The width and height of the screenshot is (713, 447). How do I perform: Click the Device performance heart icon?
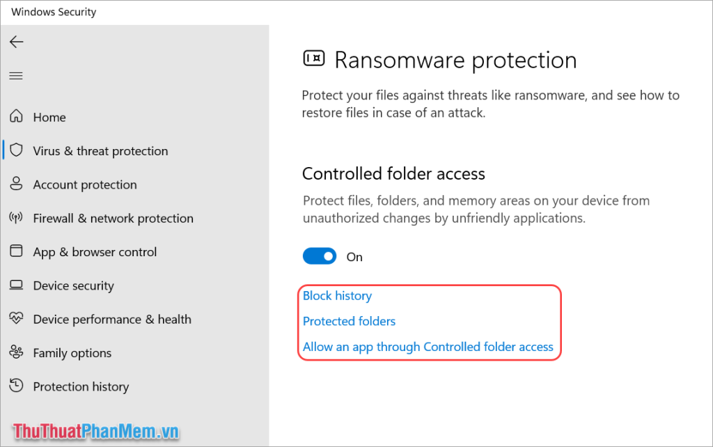(16, 319)
